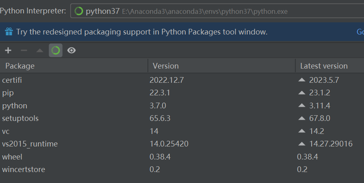The height and width of the screenshot is (183, 364).
Task: Click the info icon in blue banner
Action: (9, 32)
